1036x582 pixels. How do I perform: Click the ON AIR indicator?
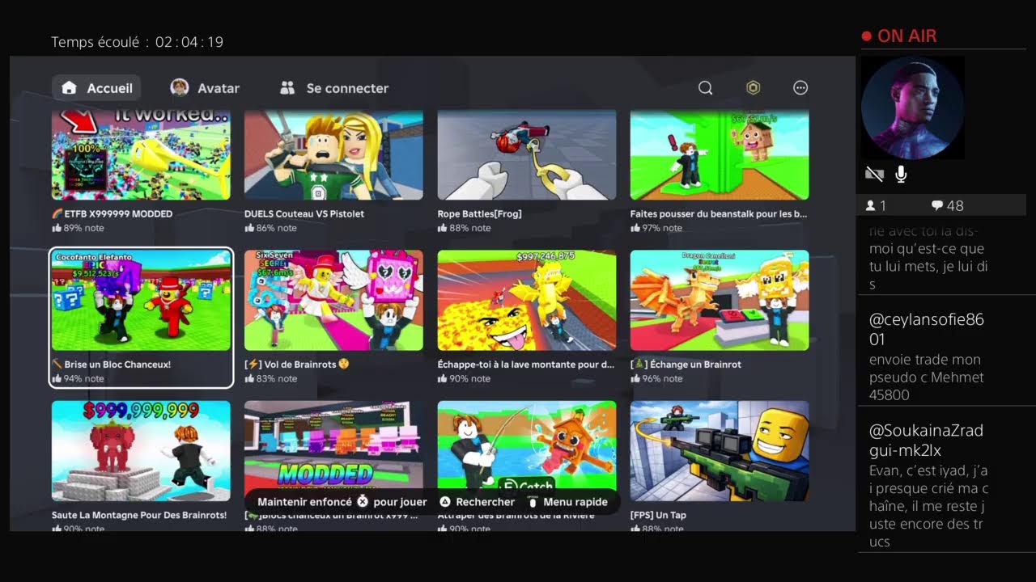click(899, 36)
